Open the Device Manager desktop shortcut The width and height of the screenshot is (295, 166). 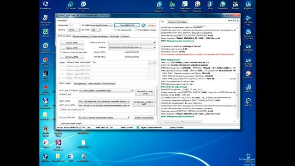45,20
